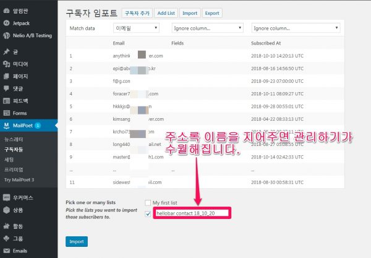The height and width of the screenshot is (258, 371).
Task: Select the 2018-10-14 02:42:33 UTC cell
Action: (x=277, y=157)
